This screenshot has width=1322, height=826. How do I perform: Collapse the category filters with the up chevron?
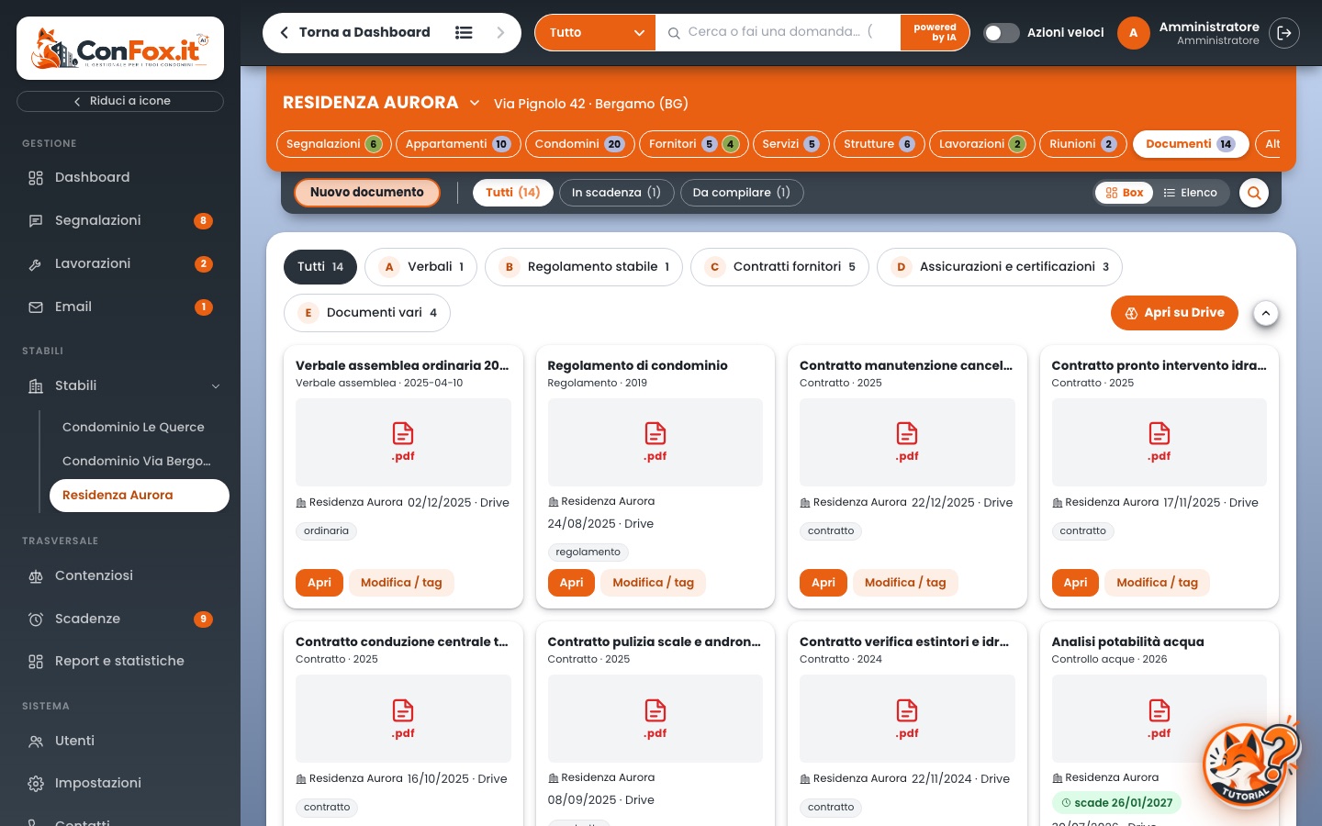click(1266, 314)
